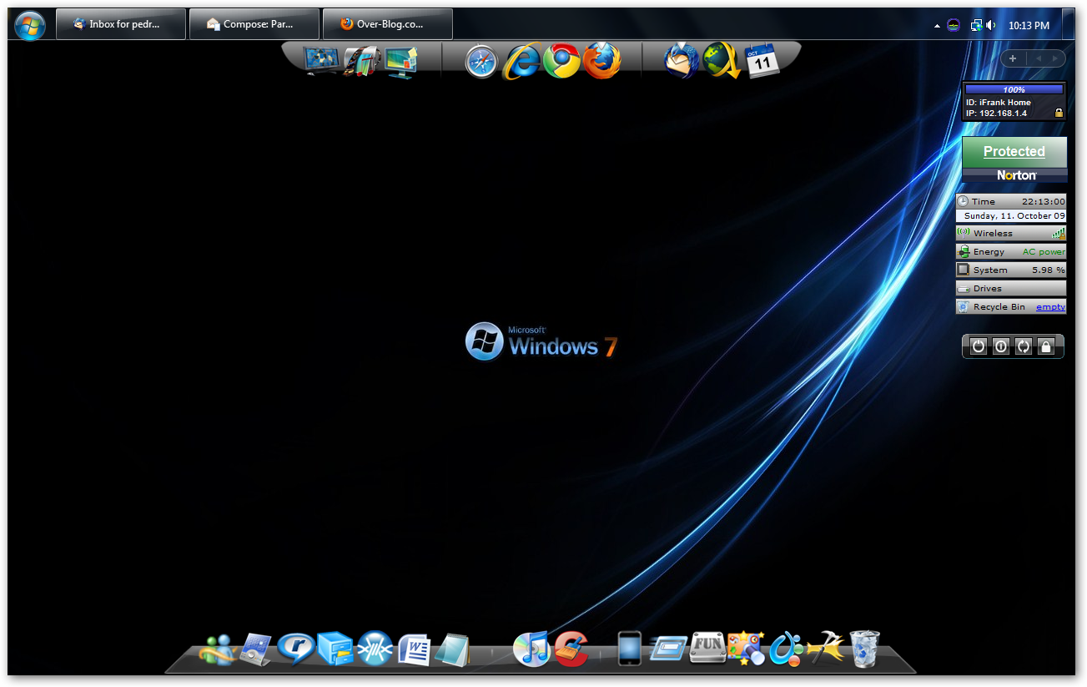Open the blue swirl app icon
The height and width of the screenshot is (687, 1087).
click(786, 649)
